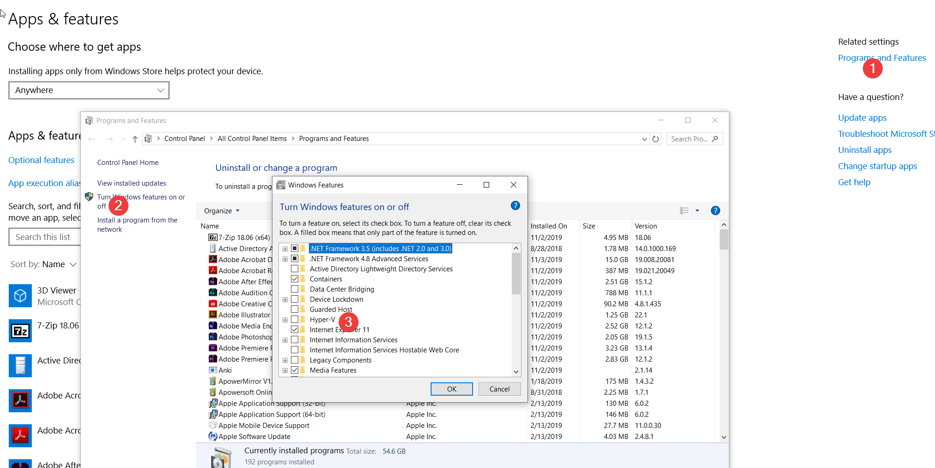Click the Size column header
Screen dimensions: 935x468
point(589,226)
